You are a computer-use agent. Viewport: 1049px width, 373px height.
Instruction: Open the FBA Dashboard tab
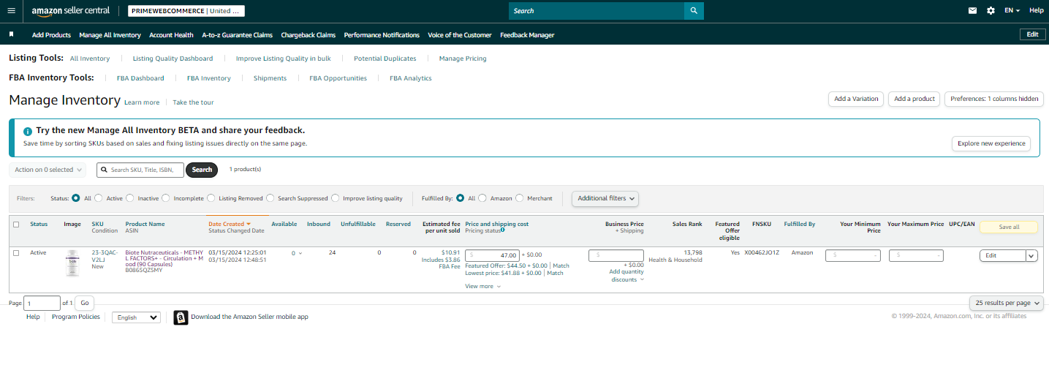(x=140, y=78)
